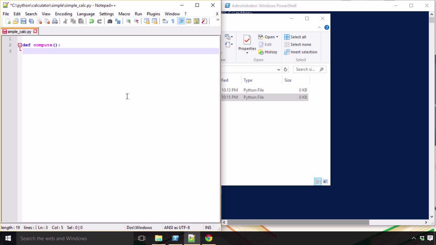Collapse the Explorer ribbon with the caret
This screenshot has width=436, height=245.
pyautogui.click(x=319, y=28)
